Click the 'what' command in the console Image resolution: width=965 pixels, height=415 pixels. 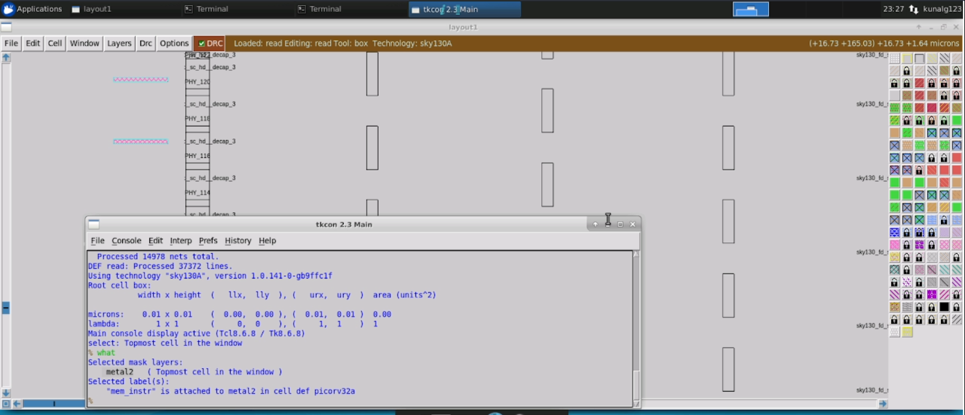(x=106, y=353)
